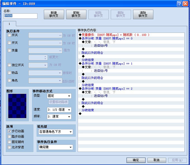Open the 优先级 dropdown 在普通角色下方
The height and width of the screenshot is (165, 190).
point(56,132)
